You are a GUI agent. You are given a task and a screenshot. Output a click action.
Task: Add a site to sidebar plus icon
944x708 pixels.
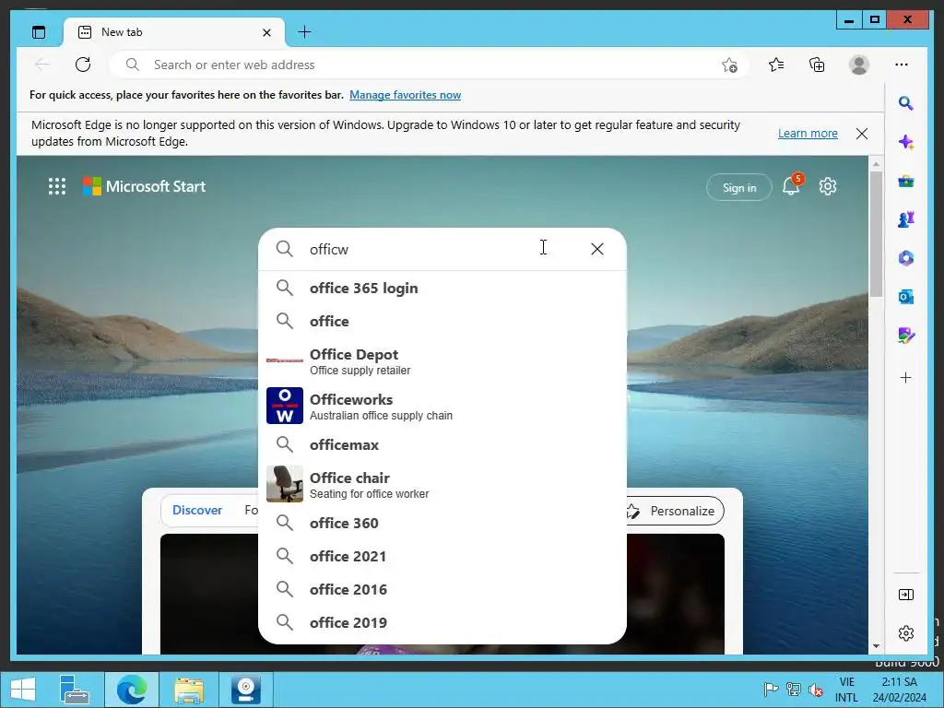905,377
